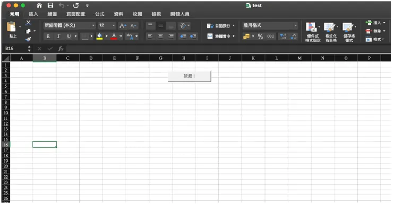Expand the underline style arrow
393x205 pixels.
click(76, 37)
